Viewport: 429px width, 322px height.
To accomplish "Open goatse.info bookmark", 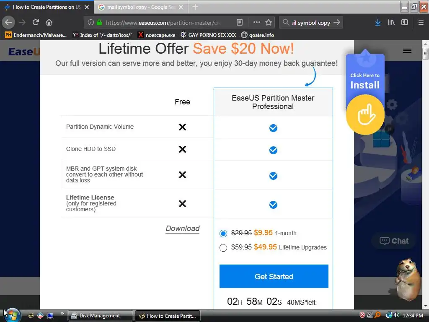I will click(x=258, y=35).
